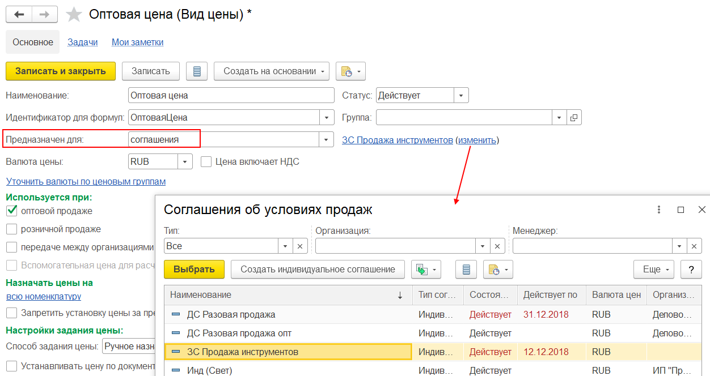Clear the Тип filter with the X icon
The height and width of the screenshot is (376, 710).
click(299, 246)
